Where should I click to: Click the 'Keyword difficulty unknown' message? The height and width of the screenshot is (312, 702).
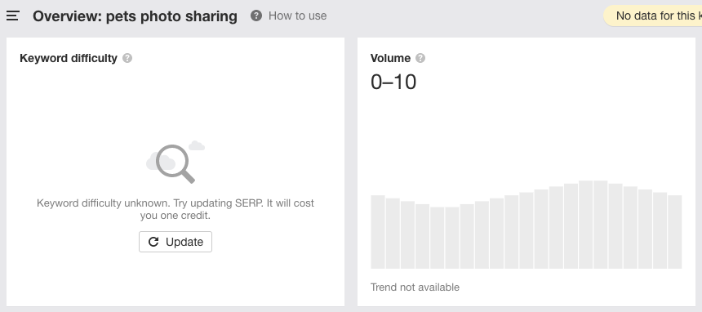click(175, 209)
